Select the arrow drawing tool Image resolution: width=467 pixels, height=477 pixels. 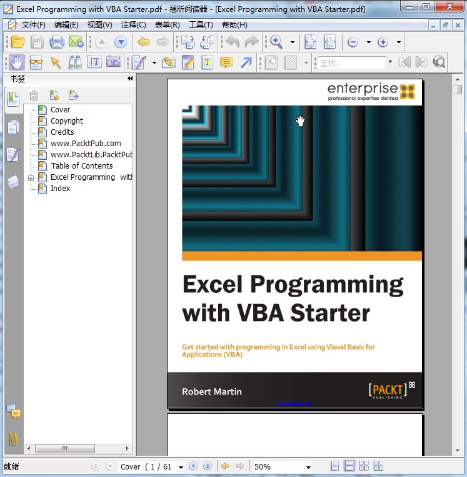(246, 62)
